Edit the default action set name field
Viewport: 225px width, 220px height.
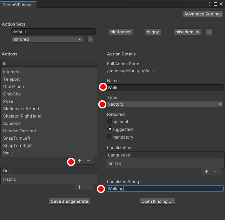point(53,32)
